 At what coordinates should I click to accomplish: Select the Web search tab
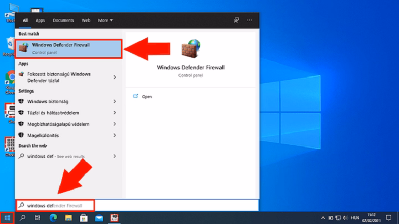point(86,21)
